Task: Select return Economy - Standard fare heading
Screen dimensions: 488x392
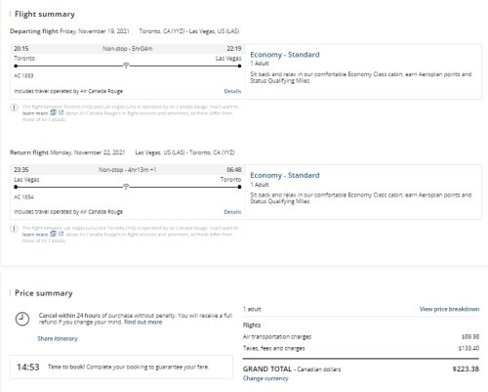Action: click(x=285, y=175)
